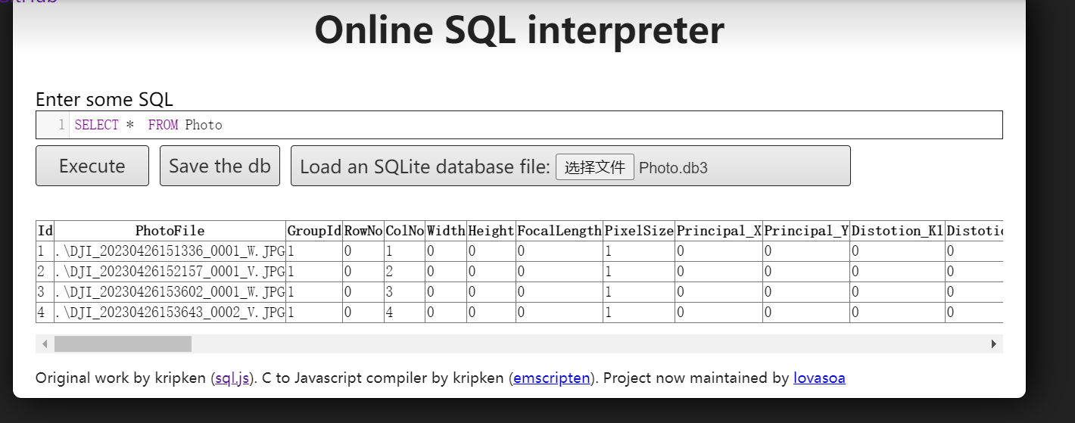Click the GroupId column header

(x=314, y=231)
